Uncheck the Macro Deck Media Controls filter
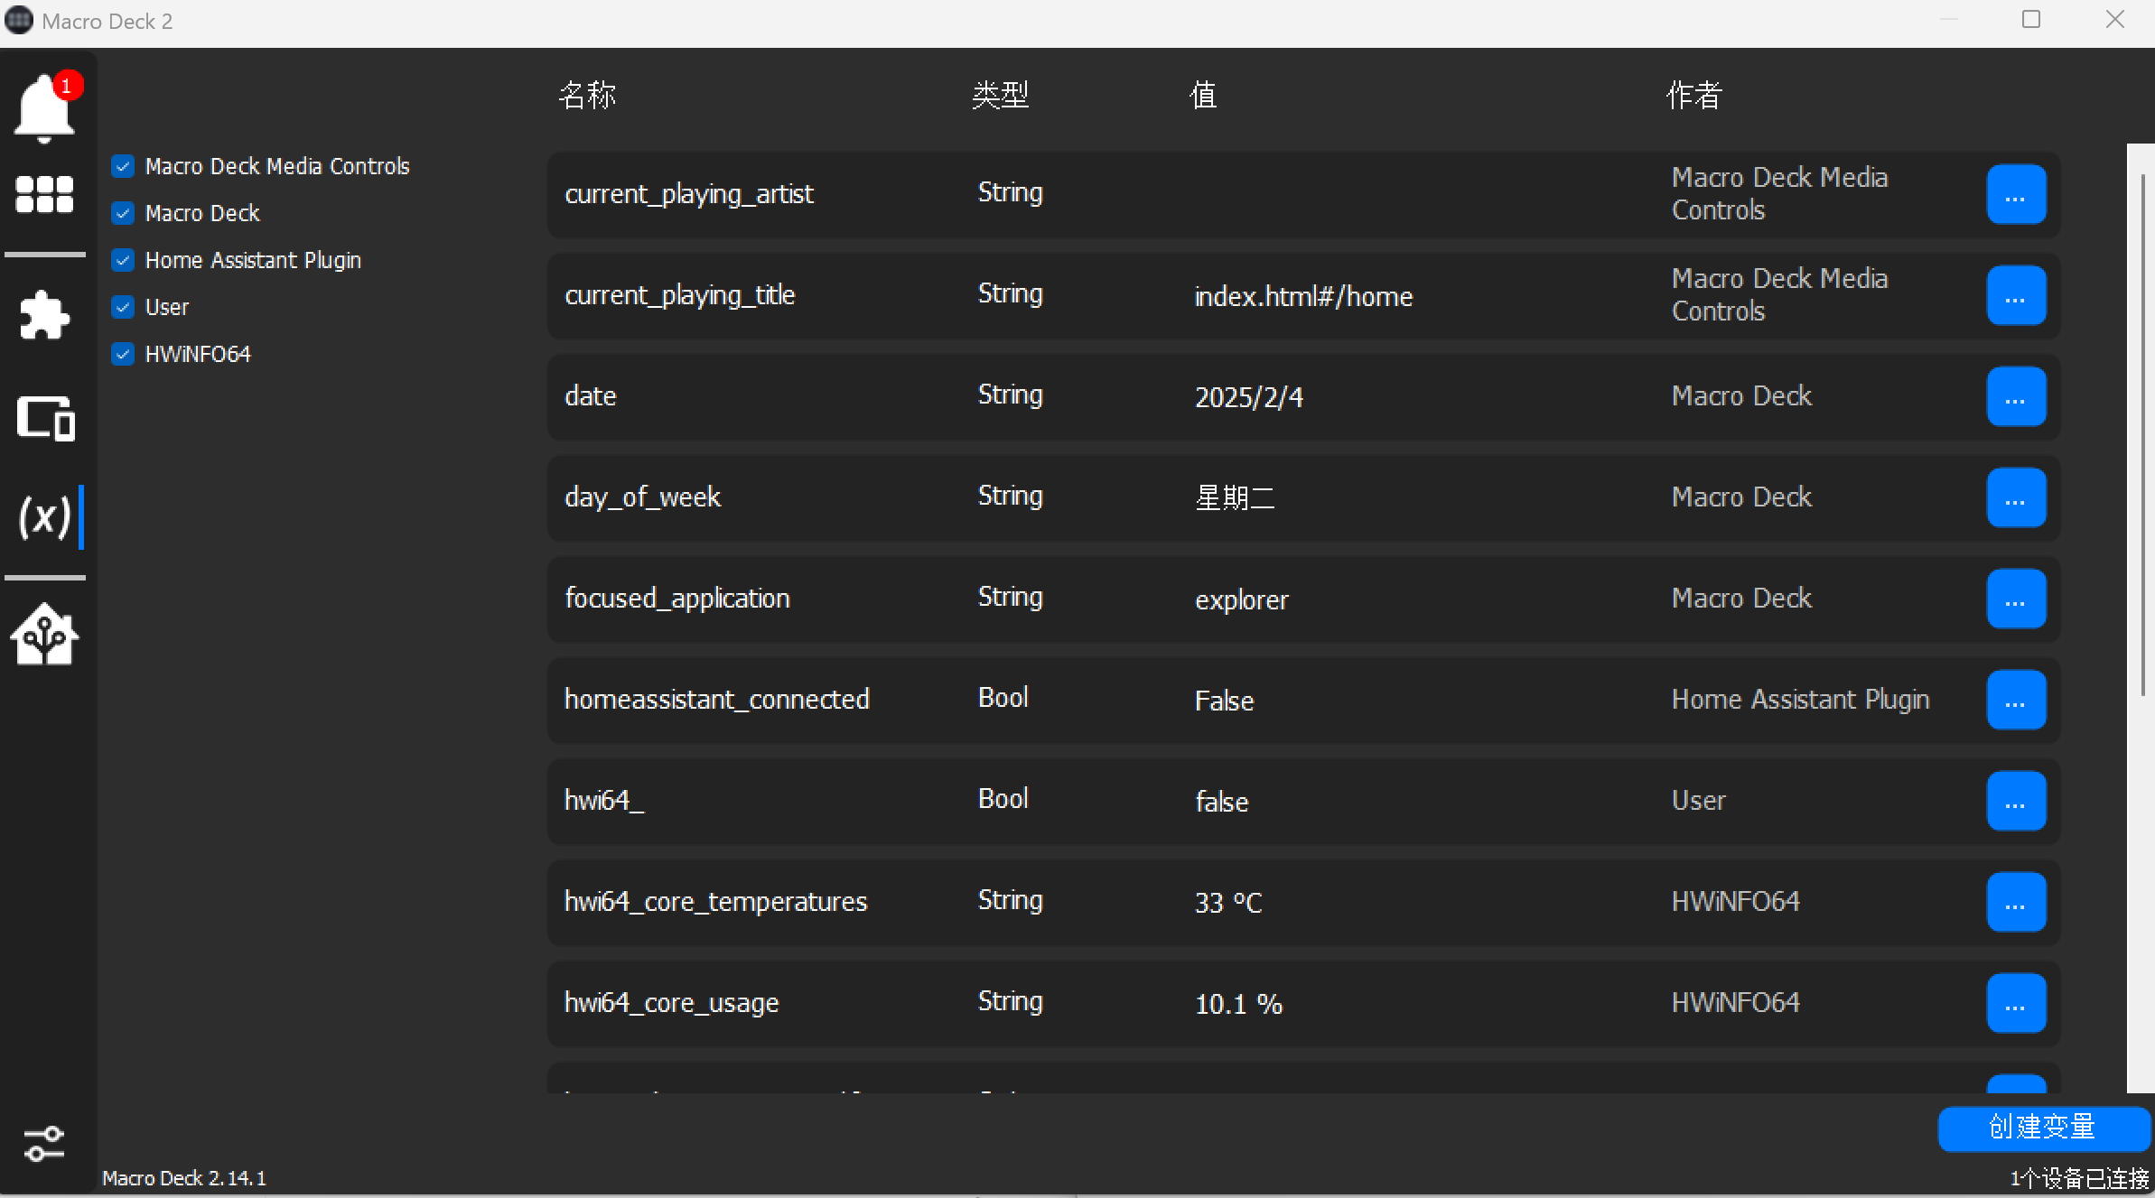Viewport: 2155px width, 1198px height. [124, 166]
